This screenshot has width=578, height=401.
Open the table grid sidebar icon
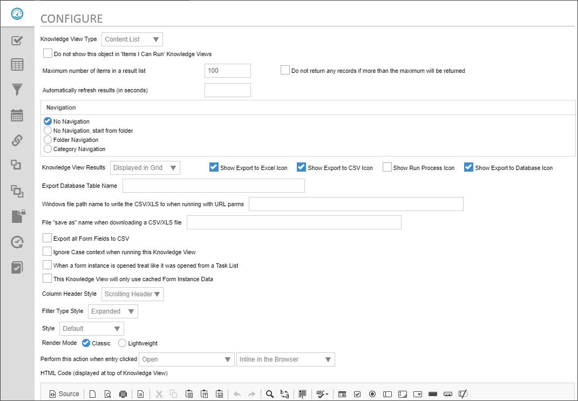pyautogui.click(x=17, y=65)
